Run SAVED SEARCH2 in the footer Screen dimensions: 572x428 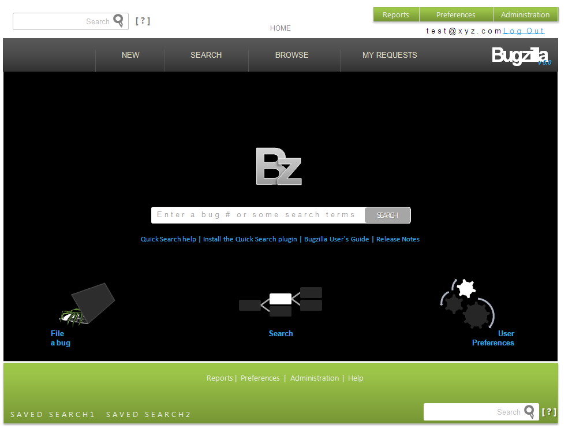click(148, 415)
